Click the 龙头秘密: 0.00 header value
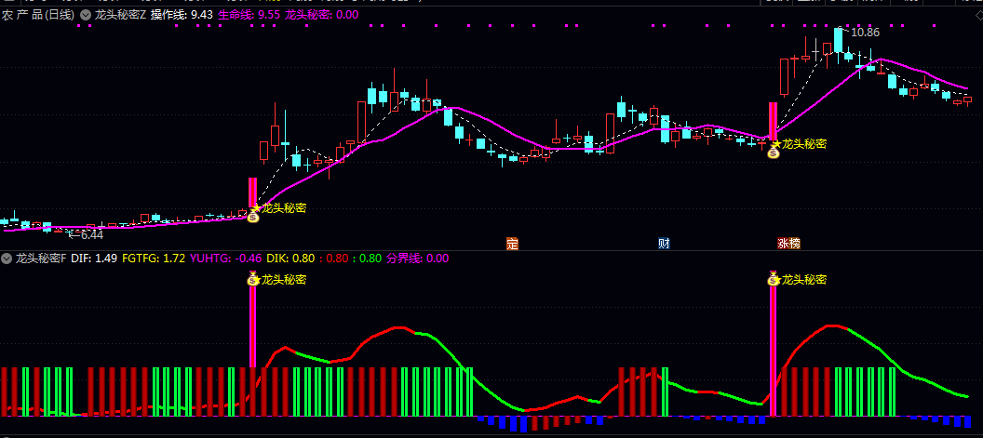 (321, 14)
